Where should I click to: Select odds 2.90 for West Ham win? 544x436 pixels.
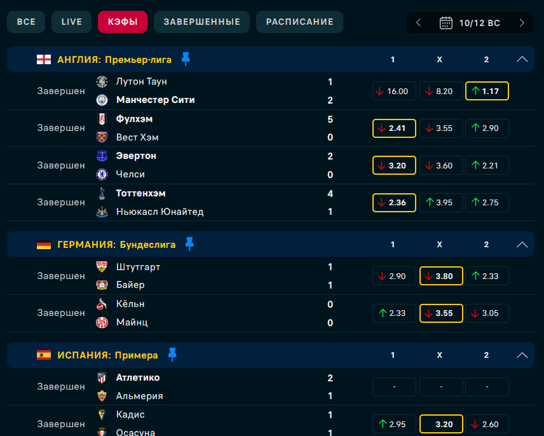point(487,128)
